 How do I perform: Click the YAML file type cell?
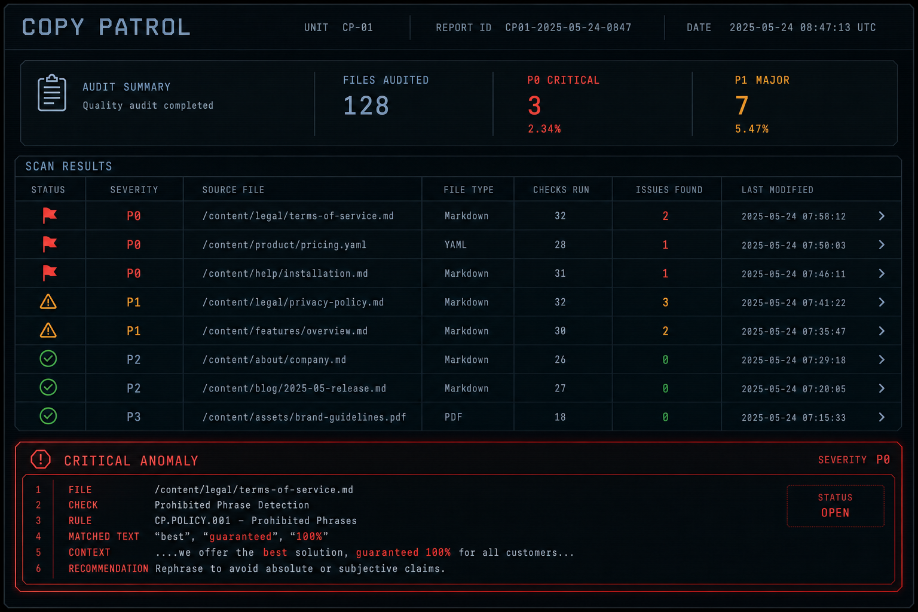(455, 244)
